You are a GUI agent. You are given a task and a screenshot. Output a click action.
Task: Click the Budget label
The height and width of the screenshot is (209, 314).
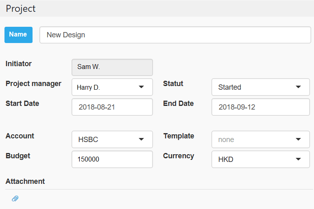(18, 156)
